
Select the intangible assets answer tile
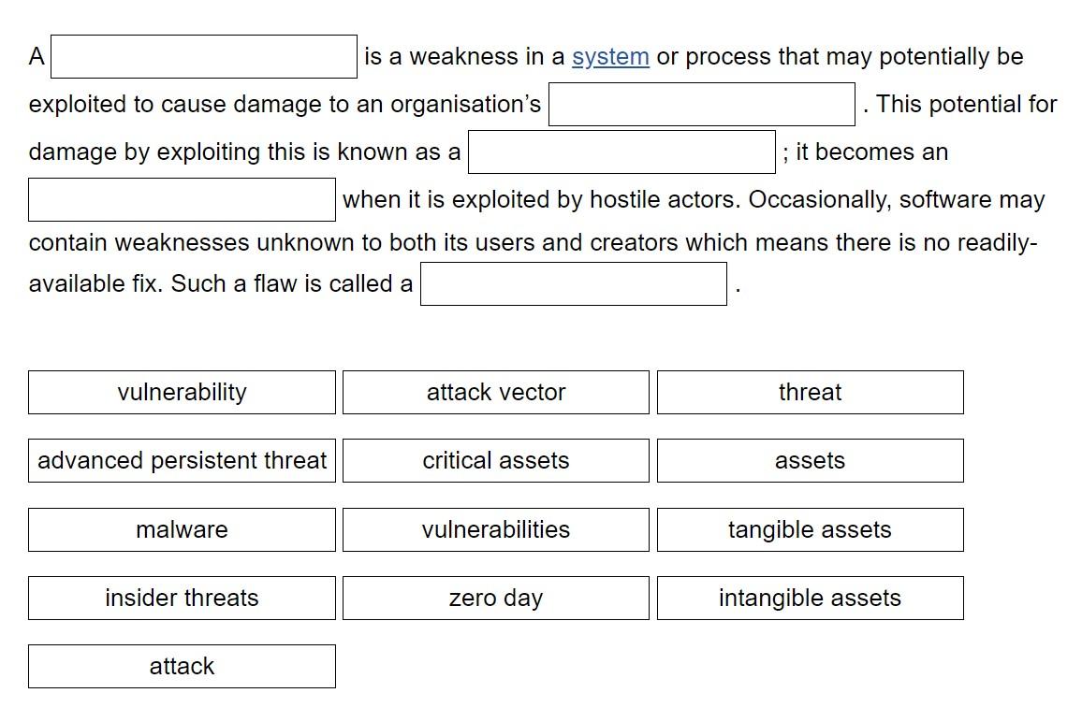pyautogui.click(x=810, y=598)
